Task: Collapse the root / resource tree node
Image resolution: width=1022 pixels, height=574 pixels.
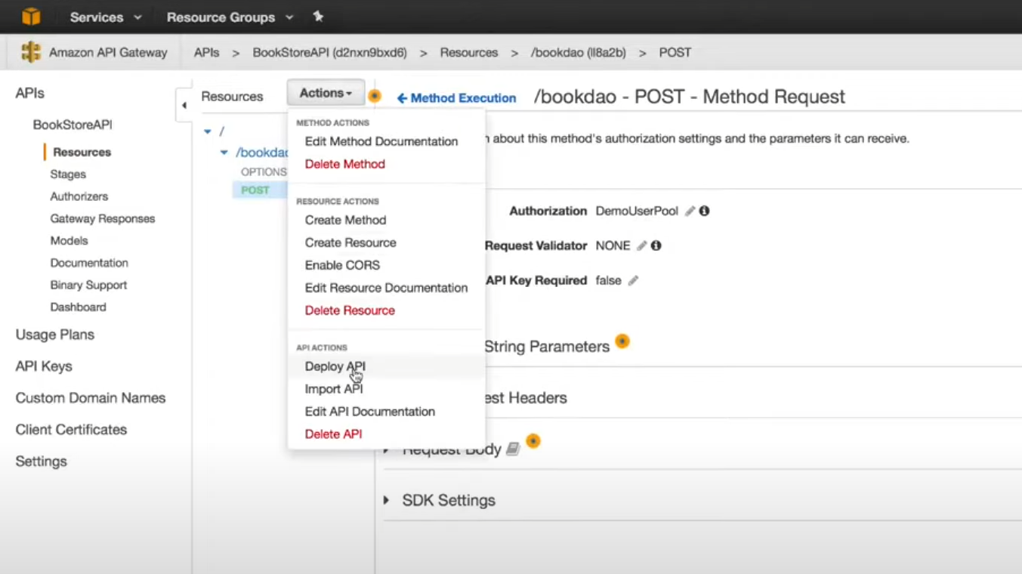Action: [x=208, y=131]
